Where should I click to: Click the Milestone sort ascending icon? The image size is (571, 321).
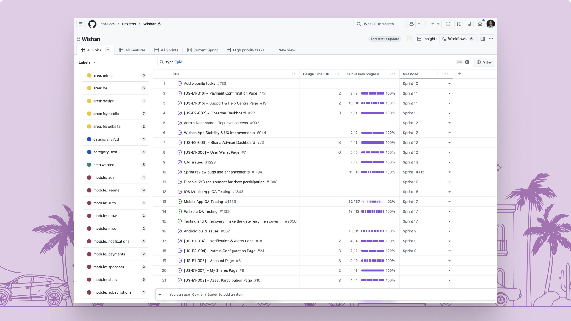[x=439, y=74]
